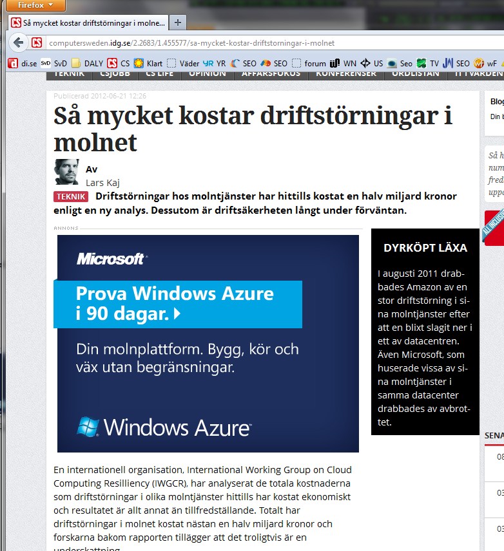This screenshot has height=551, width=504.
Task: Open the Firefox menu button
Action: pyautogui.click(x=35, y=5)
